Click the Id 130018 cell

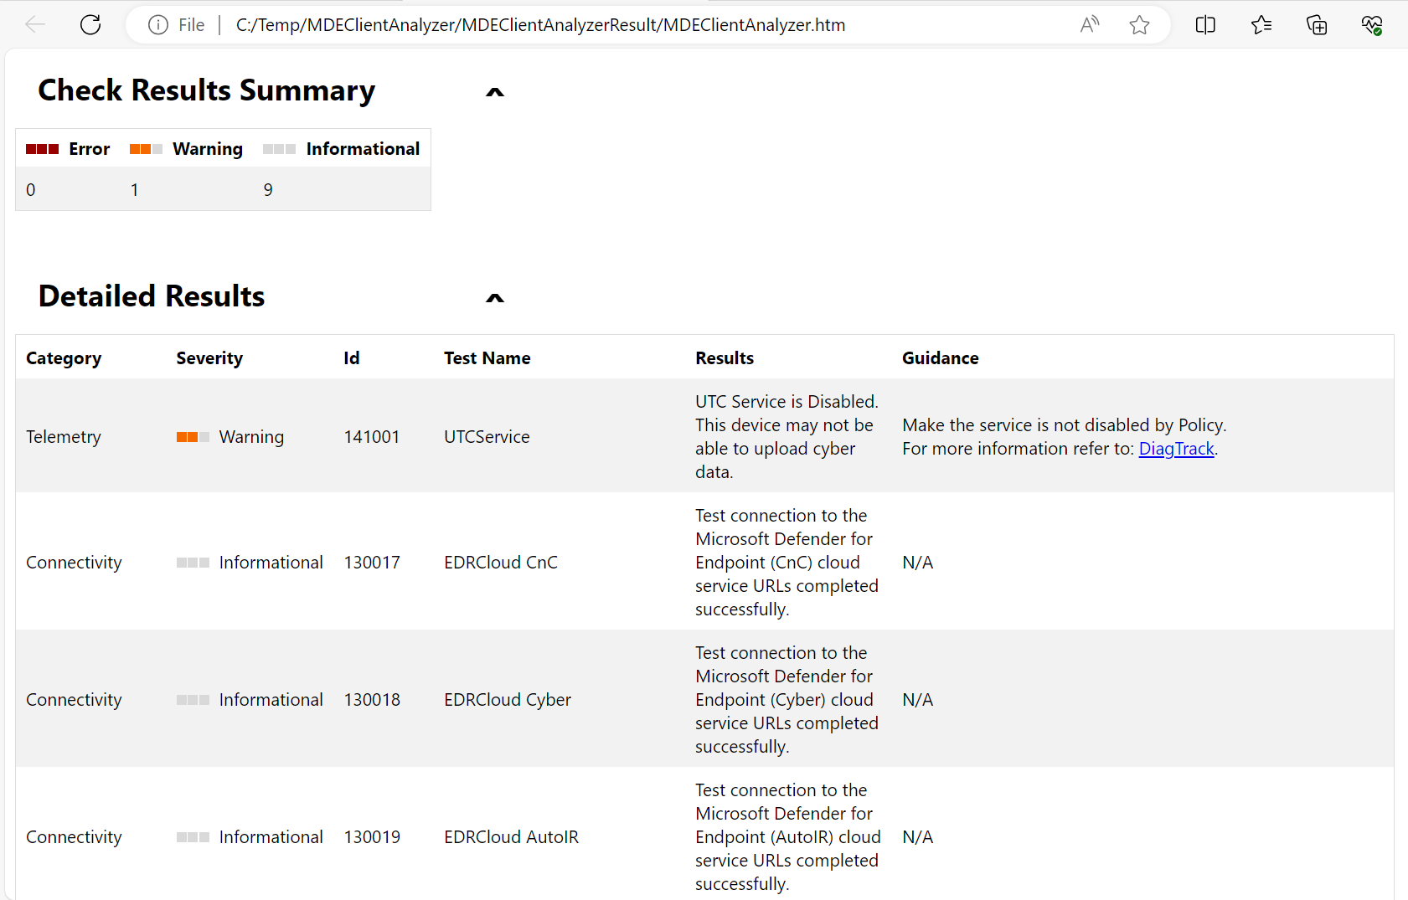pos(372,700)
